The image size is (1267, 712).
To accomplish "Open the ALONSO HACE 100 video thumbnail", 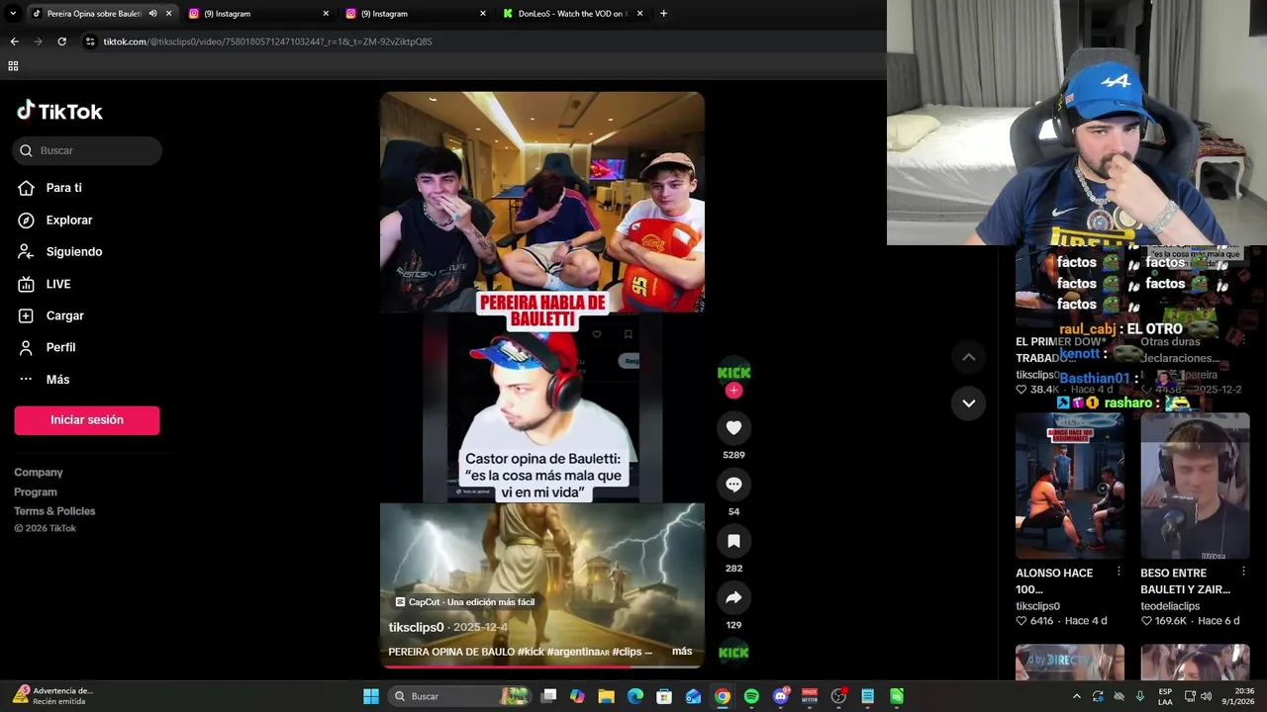I will (x=1070, y=486).
